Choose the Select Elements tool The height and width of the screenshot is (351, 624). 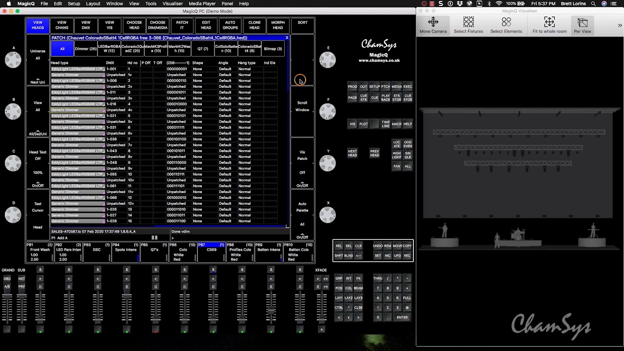(506, 25)
